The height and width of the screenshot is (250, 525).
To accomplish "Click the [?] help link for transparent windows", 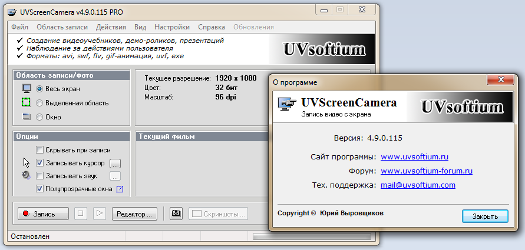I will pyautogui.click(x=120, y=189).
